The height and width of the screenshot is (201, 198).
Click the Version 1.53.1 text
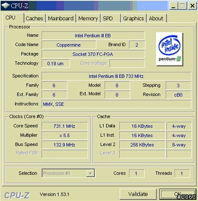(54, 194)
